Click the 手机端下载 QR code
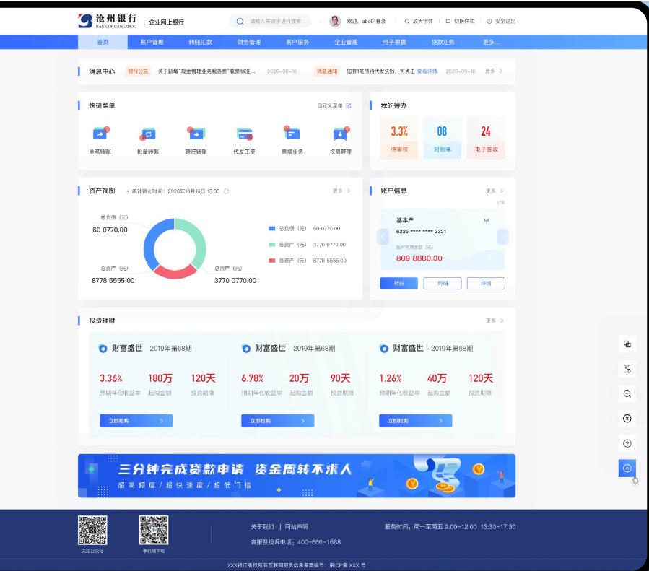Image resolution: width=649 pixels, height=571 pixels. [x=154, y=530]
